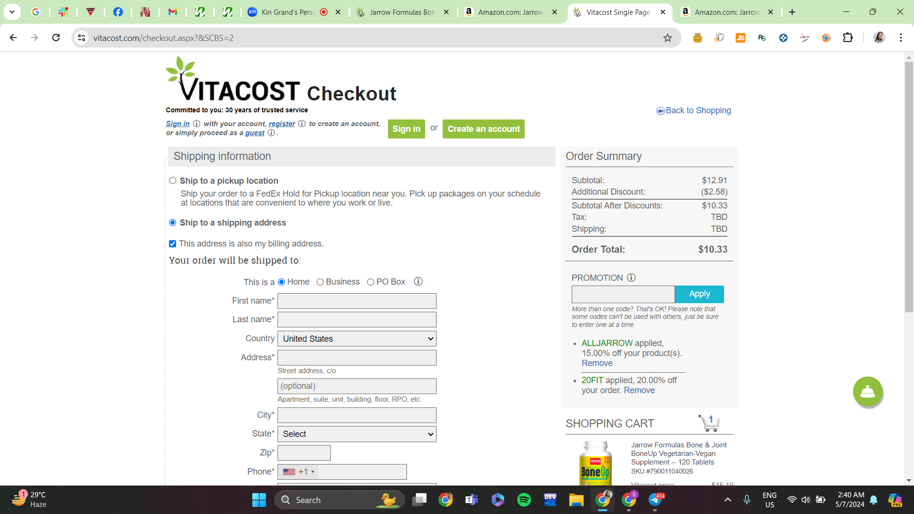This screenshot has width=914, height=514.
Task: Open the Facebook pinned tab
Action: click(118, 12)
